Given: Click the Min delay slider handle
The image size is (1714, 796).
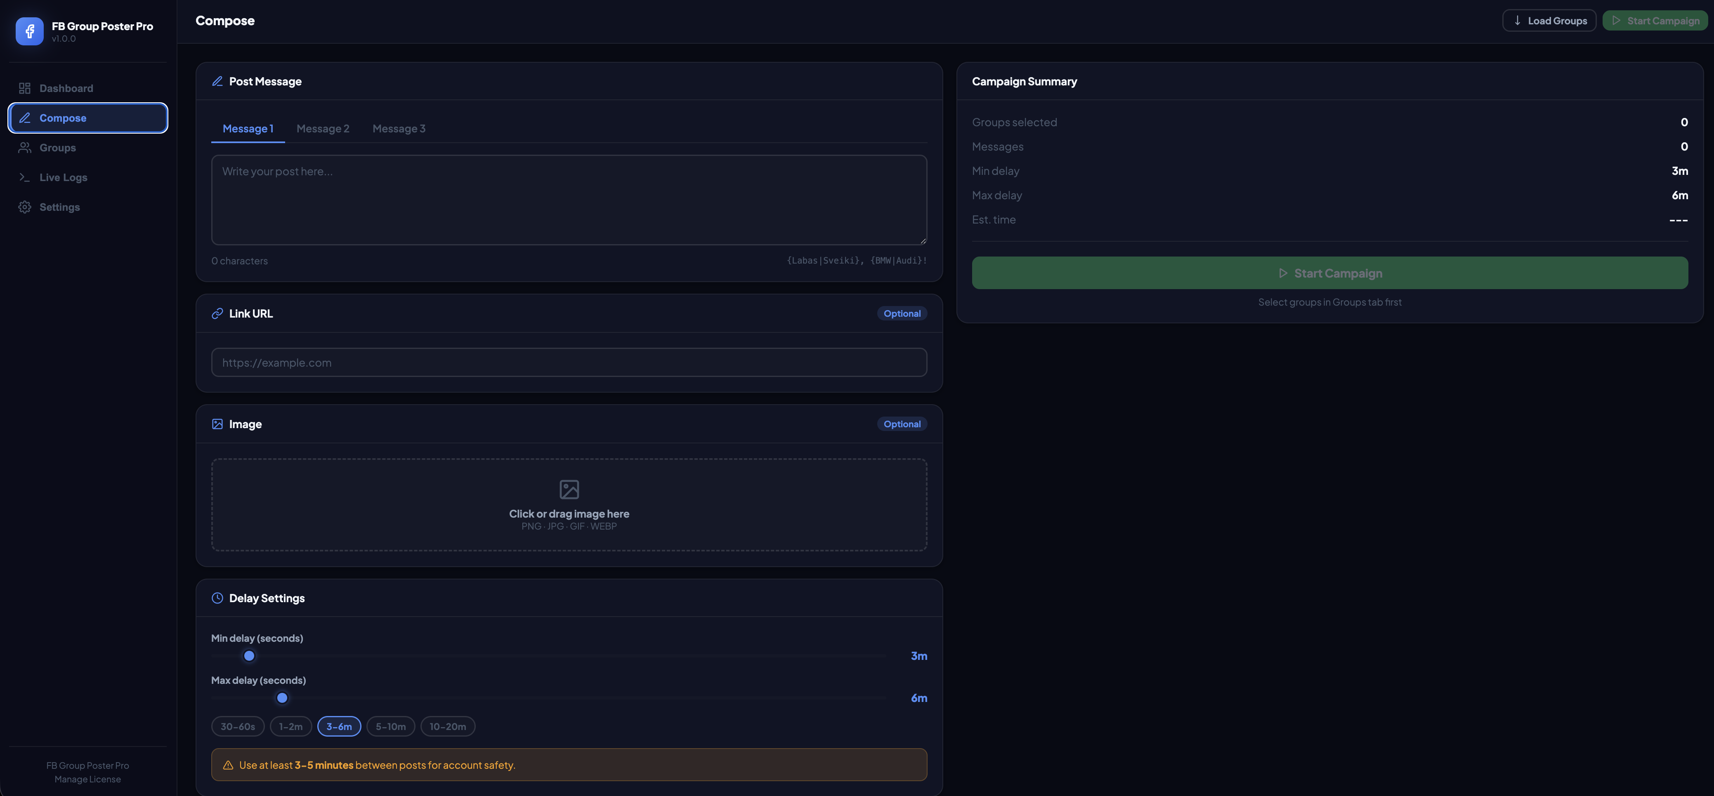Looking at the screenshot, I should [x=249, y=656].
